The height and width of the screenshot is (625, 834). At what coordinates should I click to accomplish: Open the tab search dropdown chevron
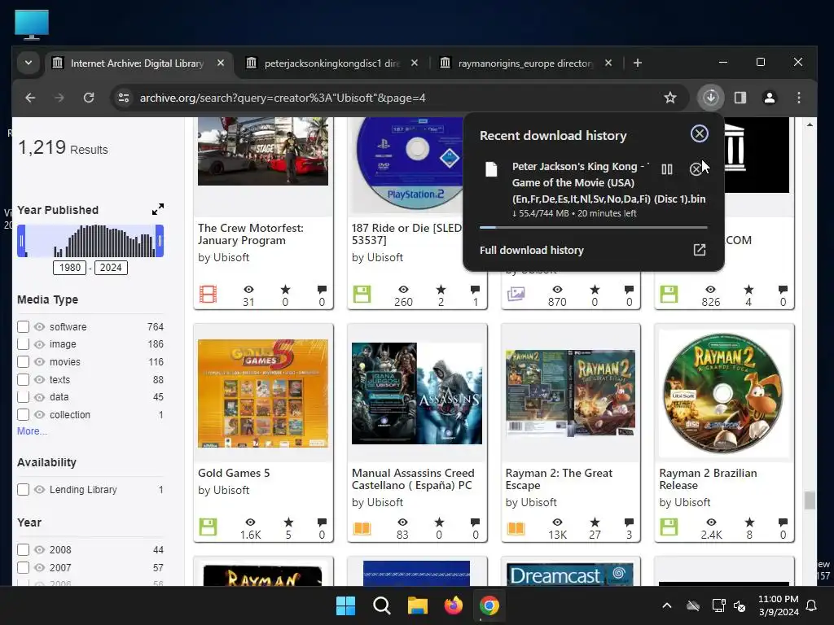[x=29, y=63]
